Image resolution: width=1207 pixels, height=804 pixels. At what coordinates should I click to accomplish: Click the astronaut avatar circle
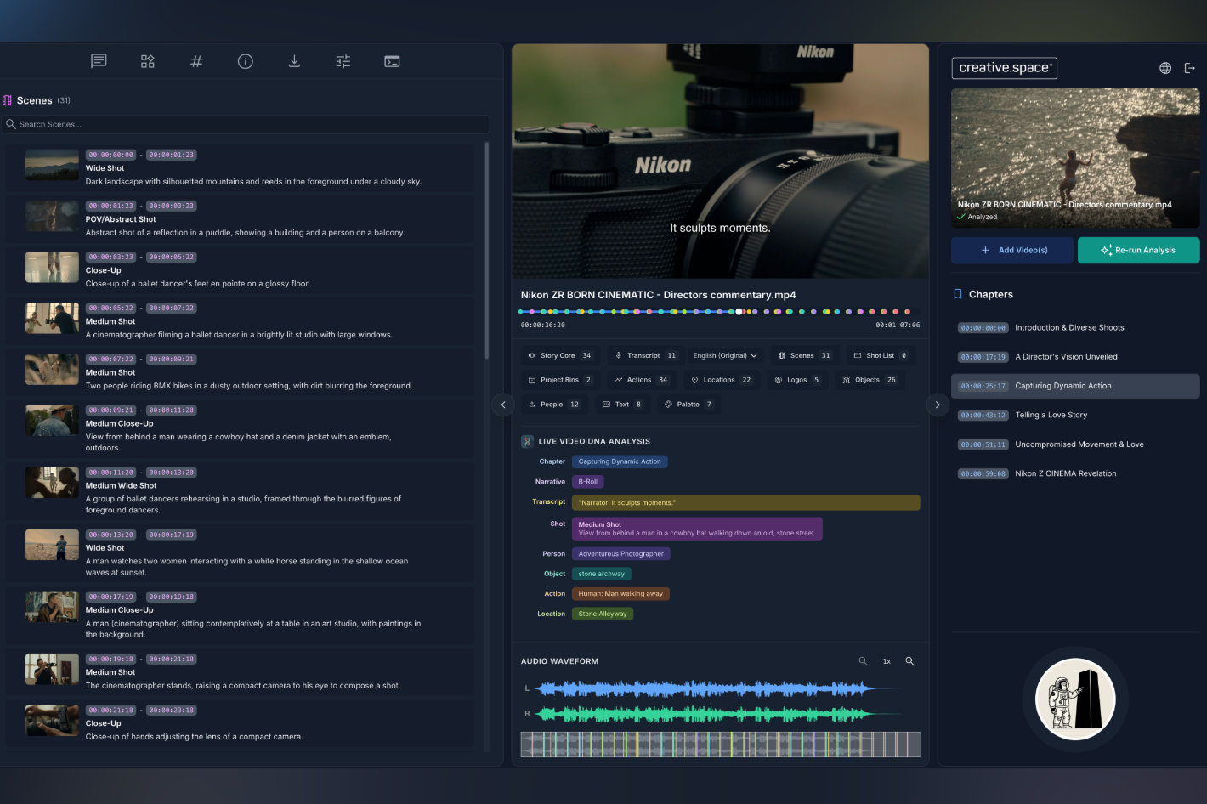click(x=1075, y=699)
